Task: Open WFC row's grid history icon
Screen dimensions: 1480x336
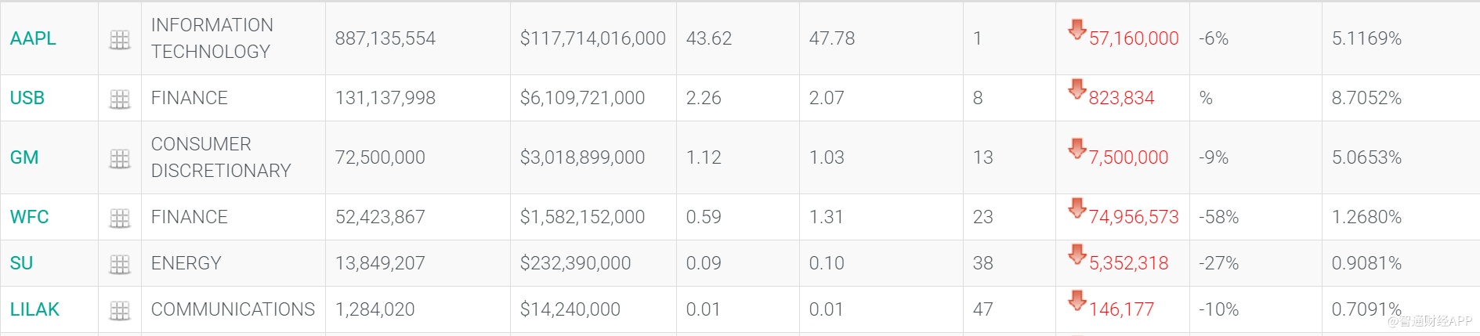Action: [120, 218]
